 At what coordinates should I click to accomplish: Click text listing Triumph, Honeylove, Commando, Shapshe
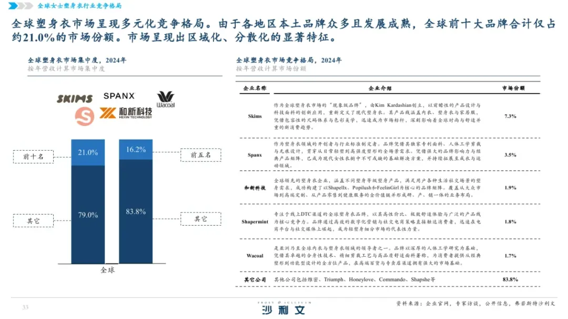[x=354, y=280]
